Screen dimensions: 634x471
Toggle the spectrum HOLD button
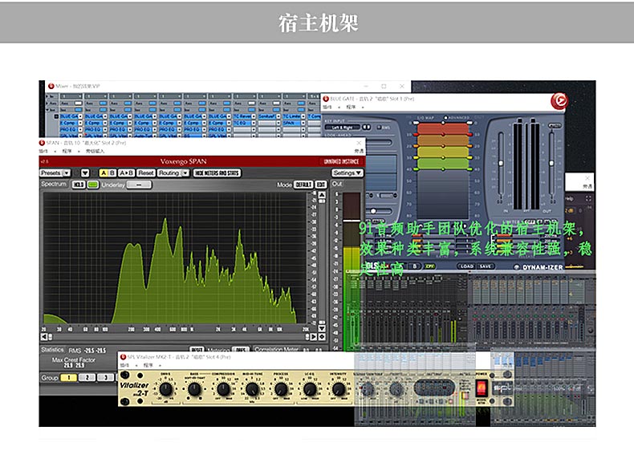pos(79,185)
